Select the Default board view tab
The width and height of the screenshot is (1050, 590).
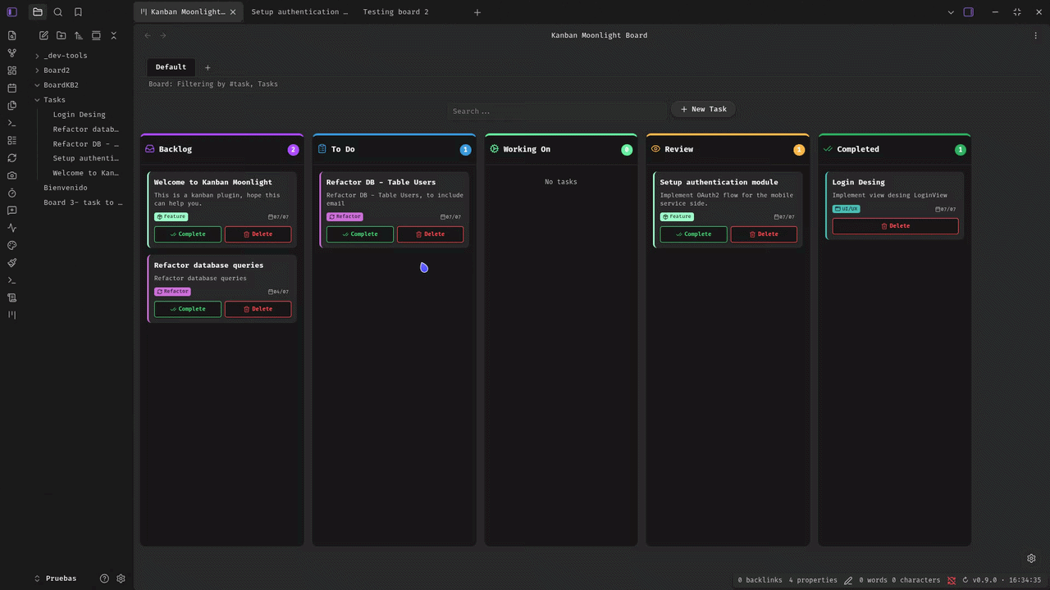click(x=171, y=67)
